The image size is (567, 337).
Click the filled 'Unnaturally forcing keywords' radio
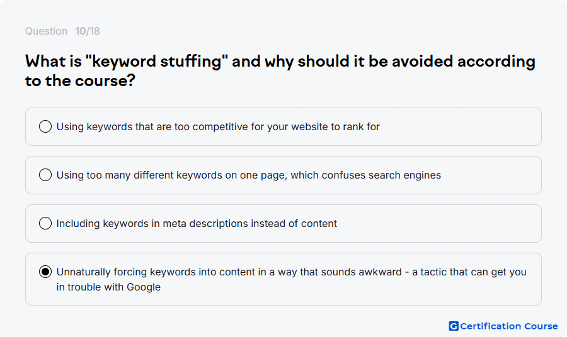click(45, 272)
